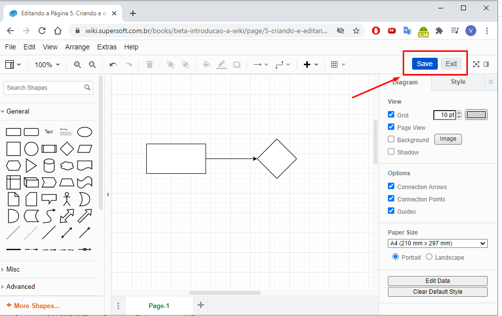Expand the Misc shapes section

point(13,269)
